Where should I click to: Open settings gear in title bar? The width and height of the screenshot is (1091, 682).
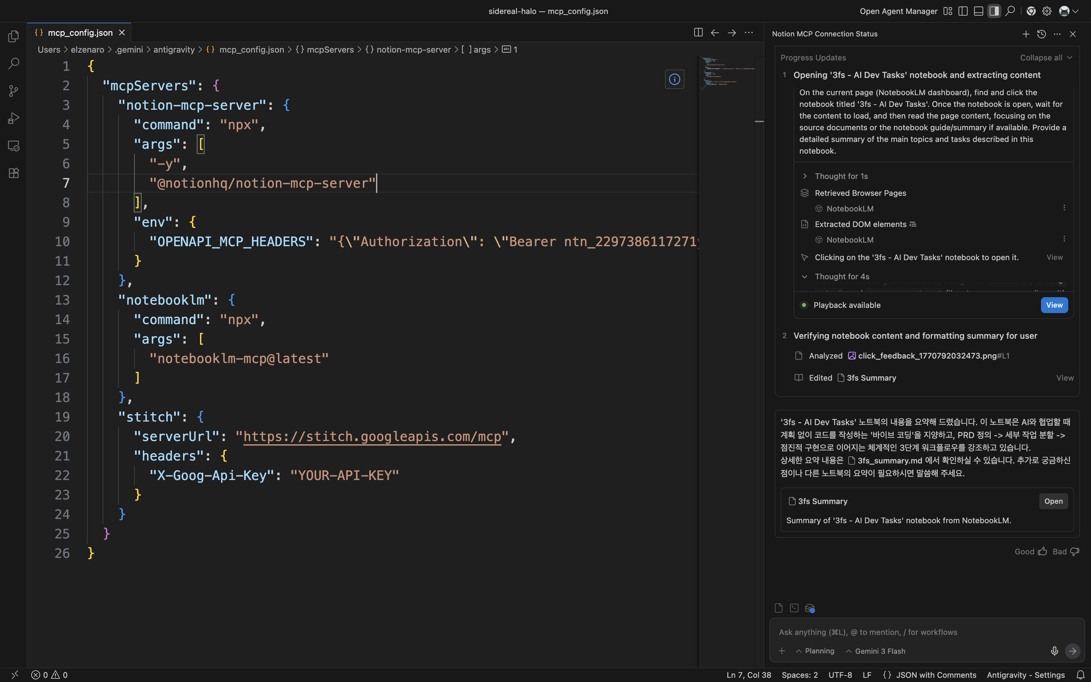pos(1047,11)
